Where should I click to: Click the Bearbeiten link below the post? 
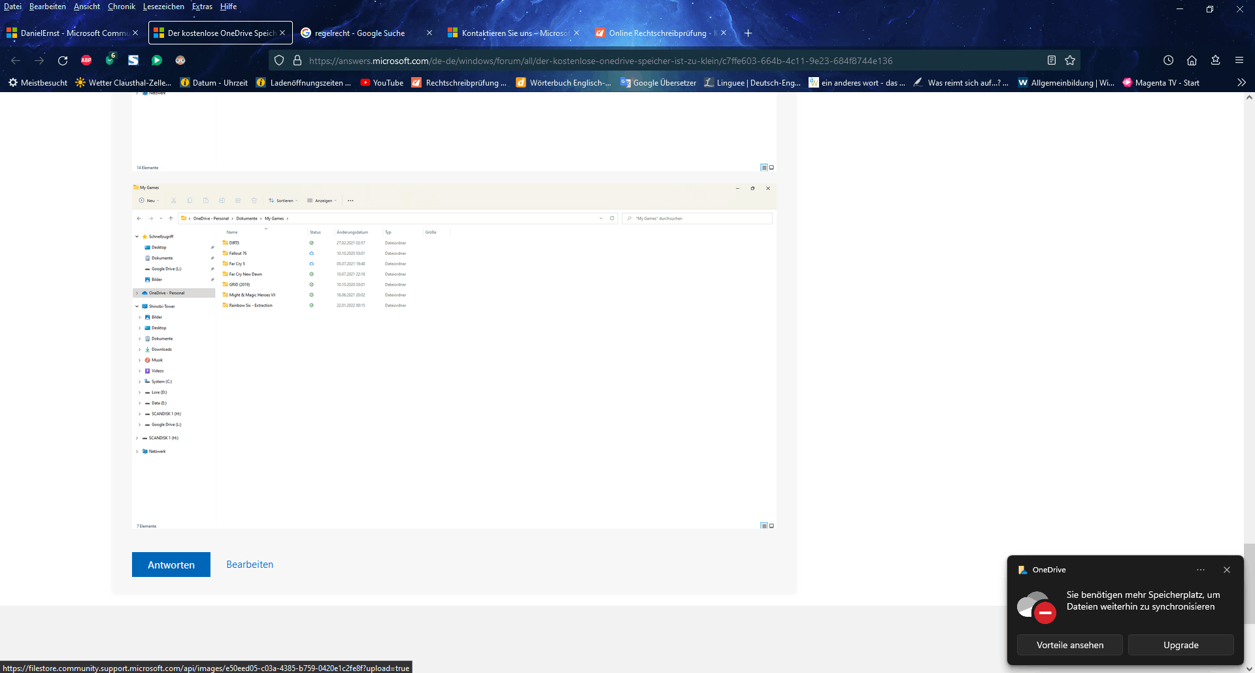click(250, 565)
